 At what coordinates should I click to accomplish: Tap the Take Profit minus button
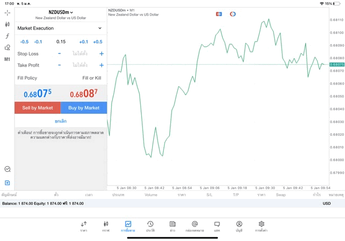tap(59, 65)
